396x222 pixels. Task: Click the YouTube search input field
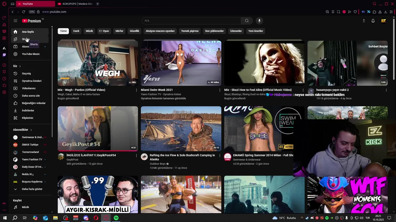click(x=191, y=21)
